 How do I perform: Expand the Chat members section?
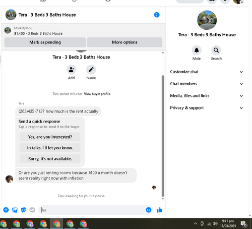click(207, 84)
